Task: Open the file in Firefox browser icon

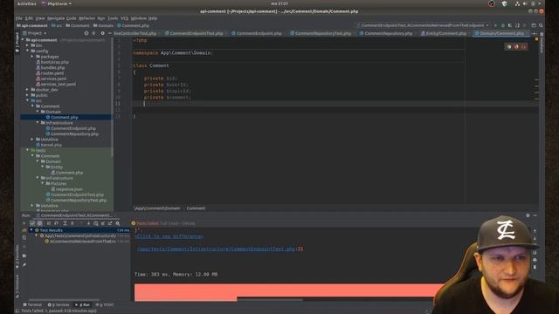Action: pyautogui.click(x=516, y=46)
